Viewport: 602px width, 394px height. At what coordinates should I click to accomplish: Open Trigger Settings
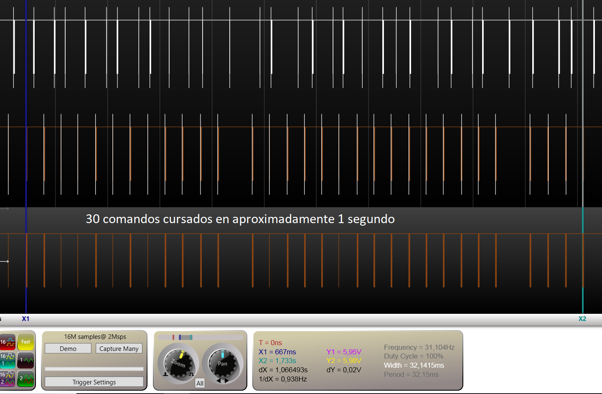94,382
